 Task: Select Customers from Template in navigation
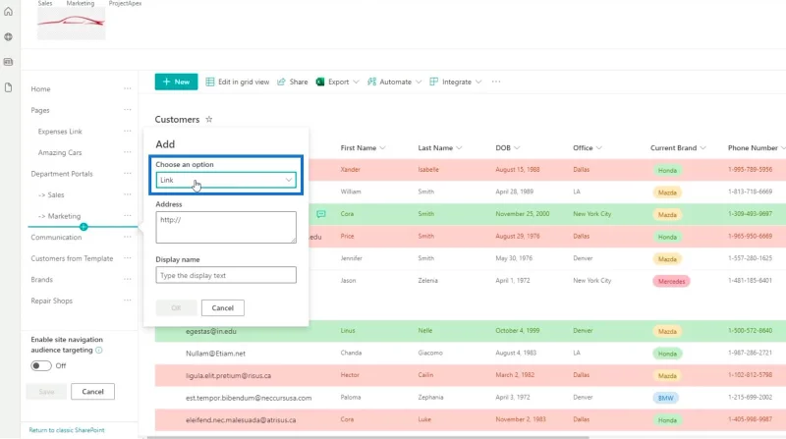coord(72,258)
